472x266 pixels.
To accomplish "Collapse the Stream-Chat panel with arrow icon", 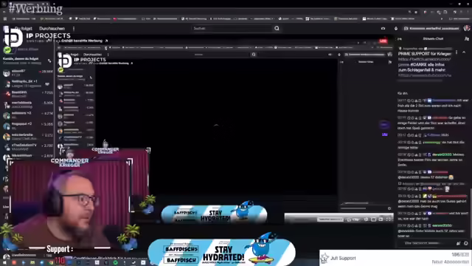I will [400, 39].
